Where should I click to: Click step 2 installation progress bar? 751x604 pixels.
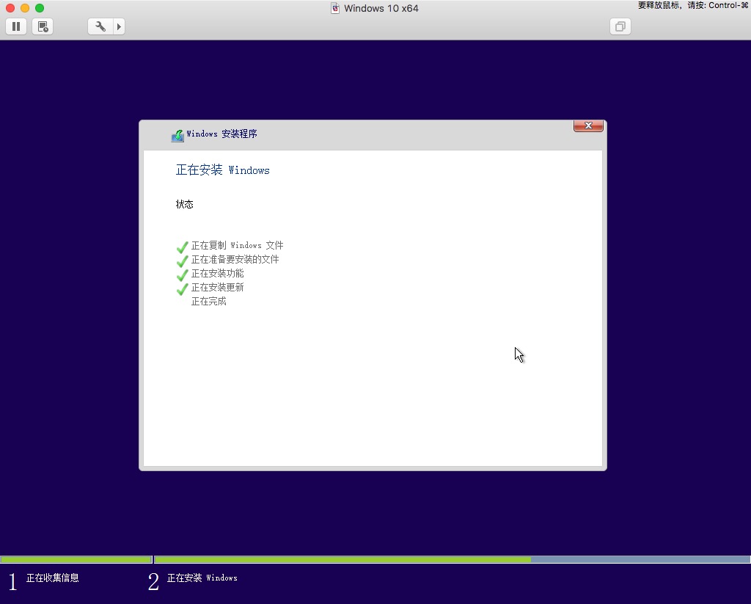tap(452, 559)
